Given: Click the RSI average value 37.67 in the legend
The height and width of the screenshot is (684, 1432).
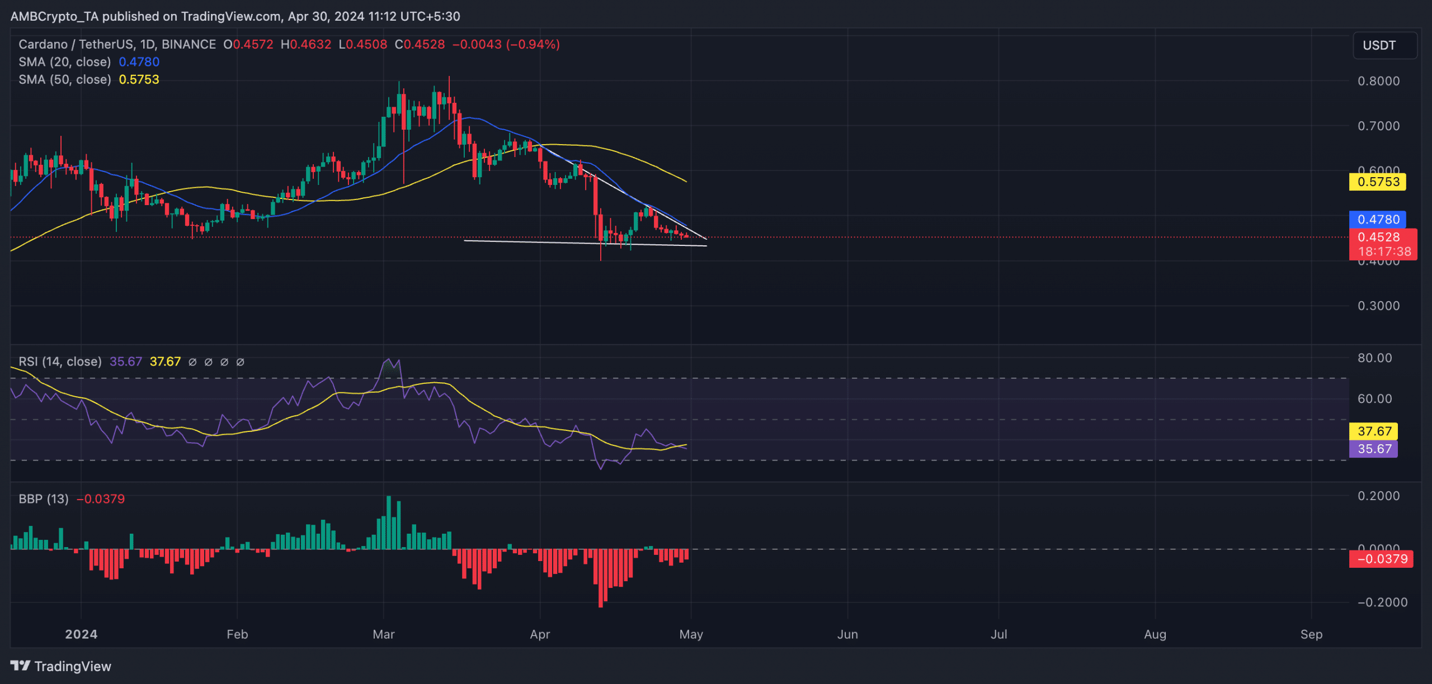Looking at the screenshot, I should click(x=166, y=362).
